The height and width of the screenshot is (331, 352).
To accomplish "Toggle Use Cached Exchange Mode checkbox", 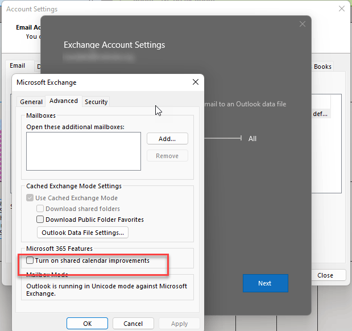I will click(x=30, y=198).
